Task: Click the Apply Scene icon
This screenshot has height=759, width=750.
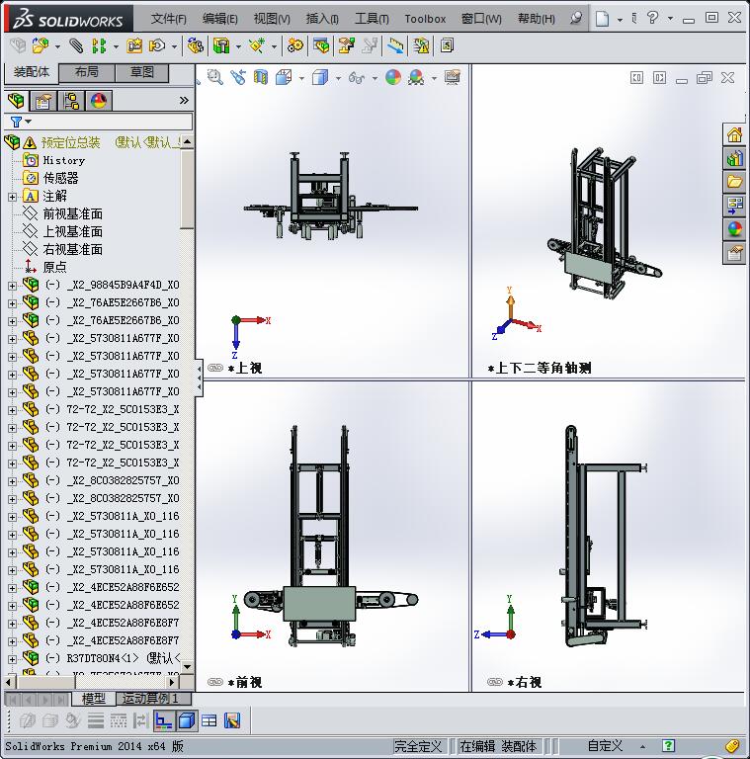Action: click(x=416, y=77)
